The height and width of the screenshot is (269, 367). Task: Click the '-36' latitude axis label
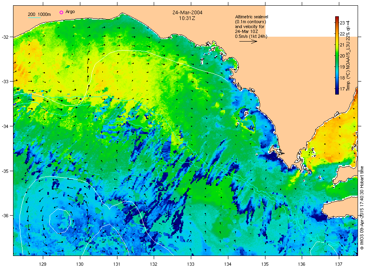5,216
